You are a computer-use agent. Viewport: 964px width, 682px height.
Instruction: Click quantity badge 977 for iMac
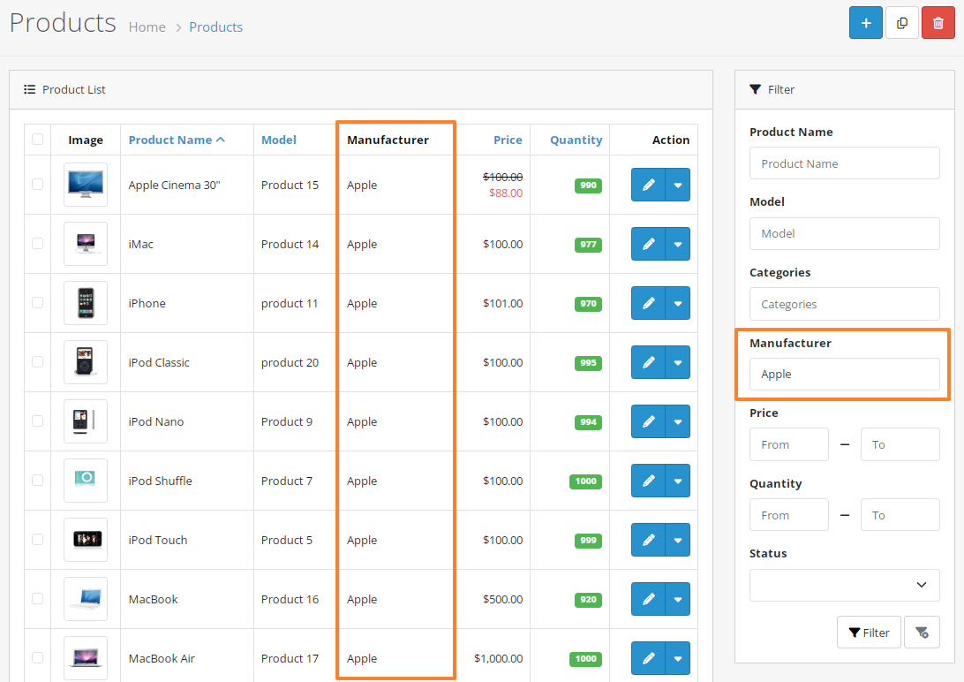588,244
